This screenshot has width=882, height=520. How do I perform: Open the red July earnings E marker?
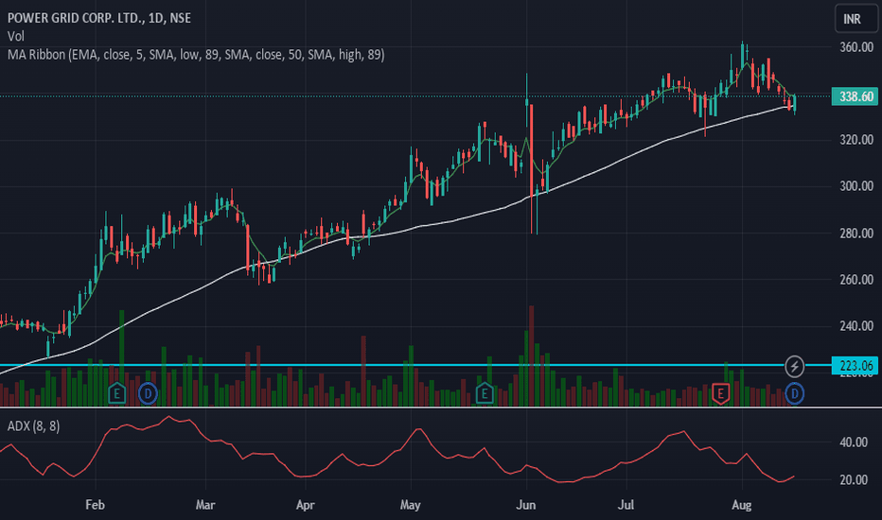tap(720, 393)
